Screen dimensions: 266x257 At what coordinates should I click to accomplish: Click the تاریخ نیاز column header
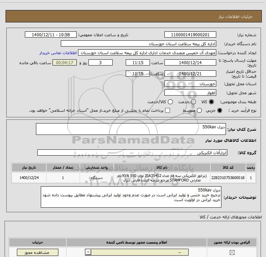[x=29, y=168]
